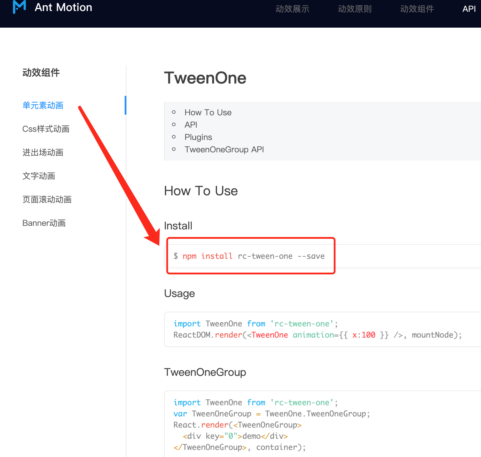Select 单元素动画 in the sidebar
Viewport: 481px width, 457px height.
tap(43, 105)
